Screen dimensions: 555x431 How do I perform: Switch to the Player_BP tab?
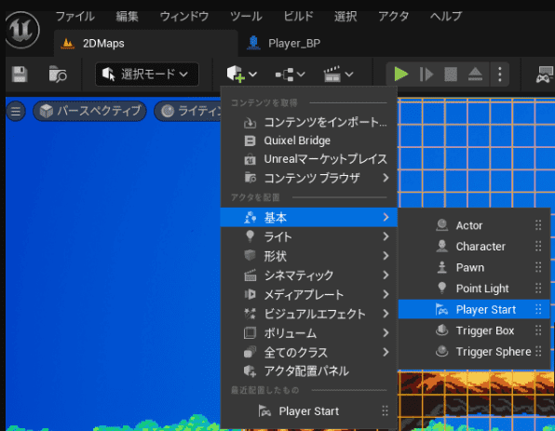coord(284,43)
